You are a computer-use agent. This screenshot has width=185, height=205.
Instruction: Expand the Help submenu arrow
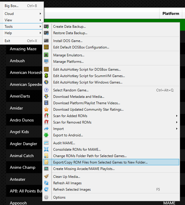click(40, 33)
